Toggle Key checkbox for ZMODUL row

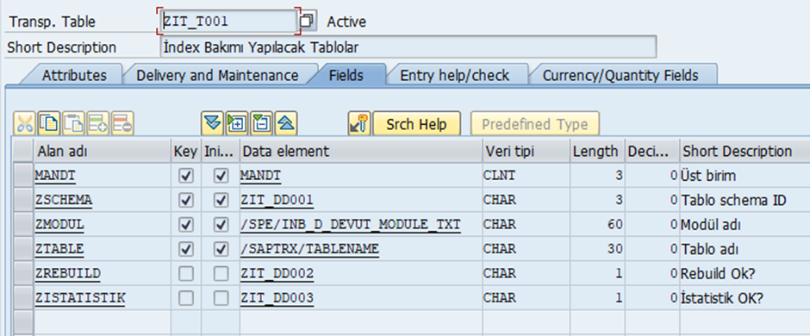click(185, 225)
